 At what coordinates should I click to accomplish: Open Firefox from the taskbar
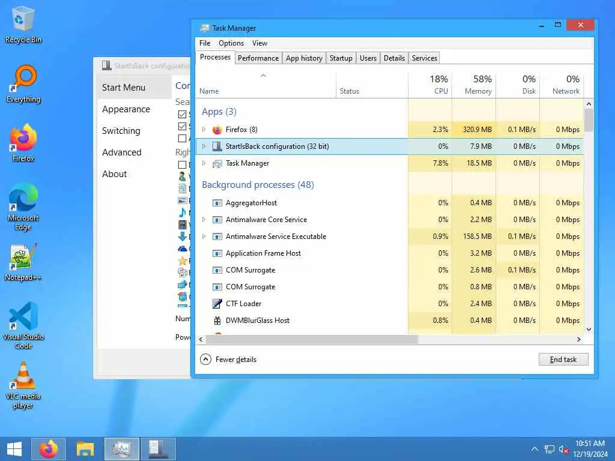(49, 449)
